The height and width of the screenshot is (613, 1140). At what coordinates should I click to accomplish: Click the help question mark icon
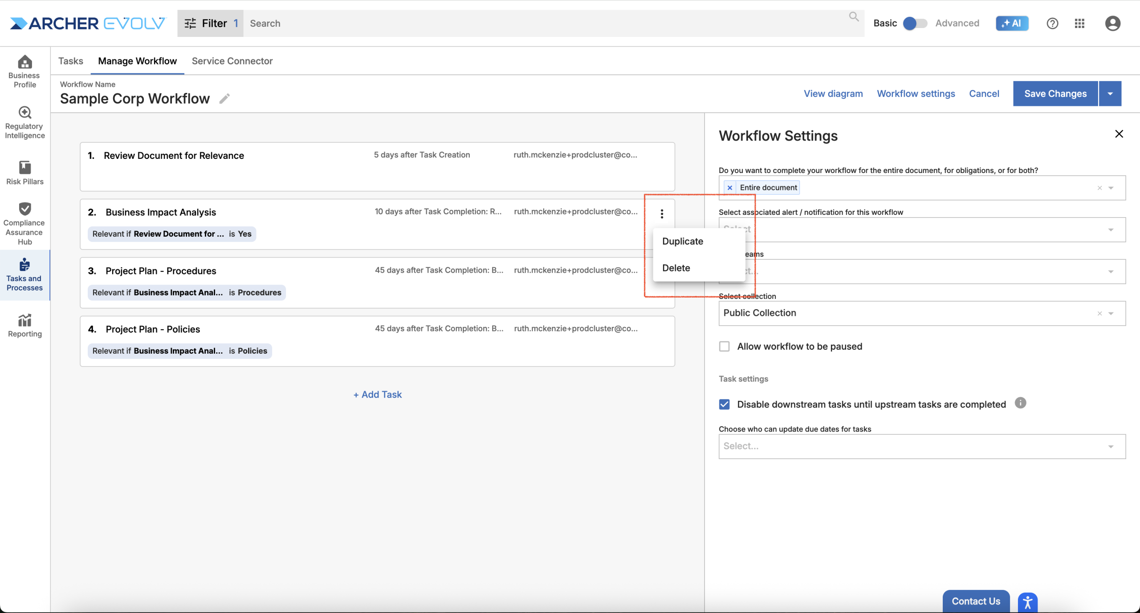click(x=1052, y=23)
